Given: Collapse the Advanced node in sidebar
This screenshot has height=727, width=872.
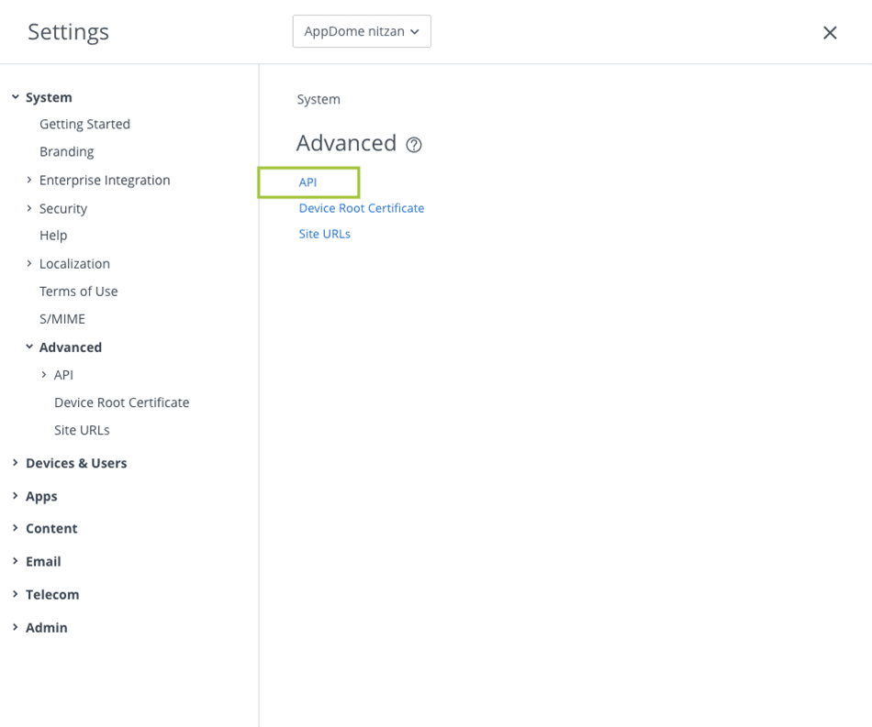Looking at the screenshot, I should click(29, 347).
